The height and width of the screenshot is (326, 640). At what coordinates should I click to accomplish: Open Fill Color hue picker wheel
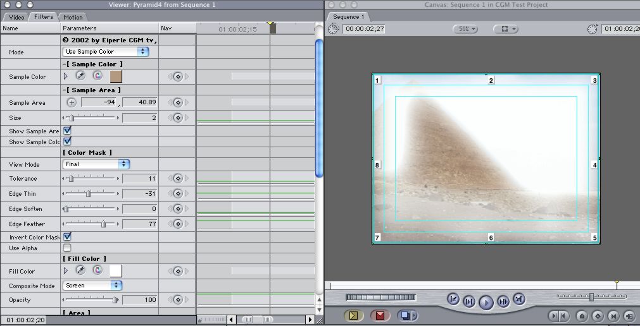point(97,270)
